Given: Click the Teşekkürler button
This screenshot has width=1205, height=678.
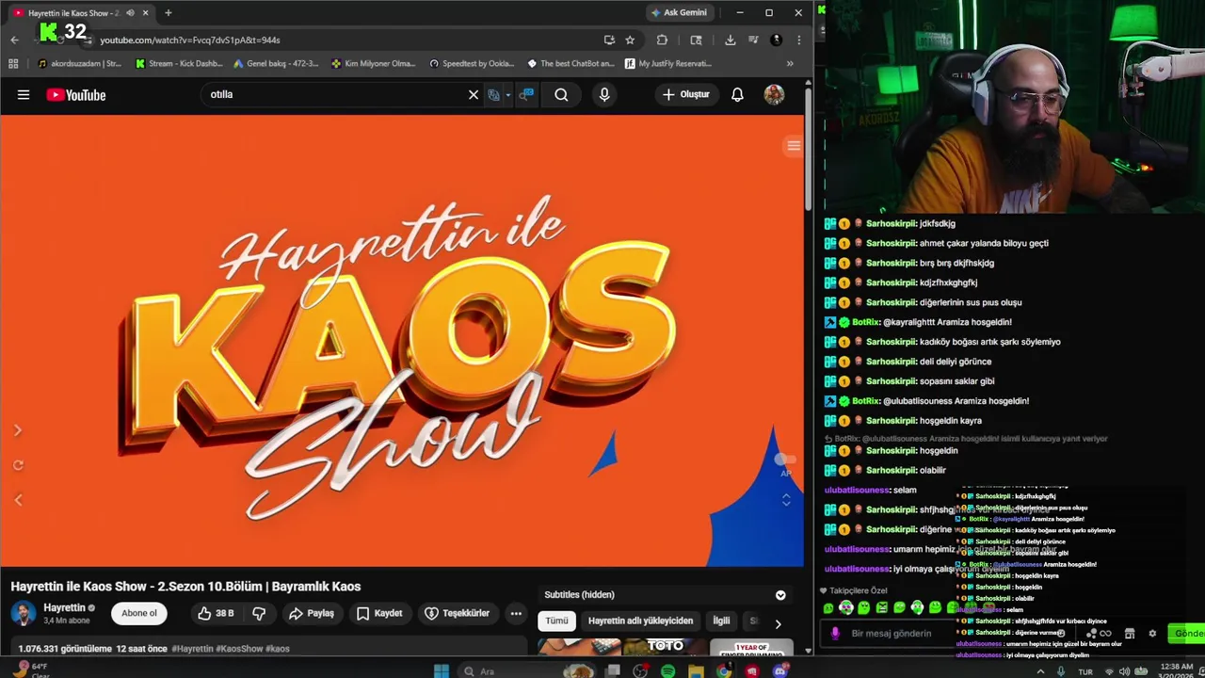Looking at the screenshot, I should pos(458,613).
